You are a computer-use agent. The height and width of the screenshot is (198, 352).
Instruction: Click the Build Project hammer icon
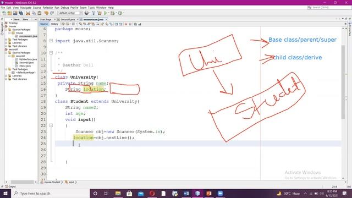(94, 13)
